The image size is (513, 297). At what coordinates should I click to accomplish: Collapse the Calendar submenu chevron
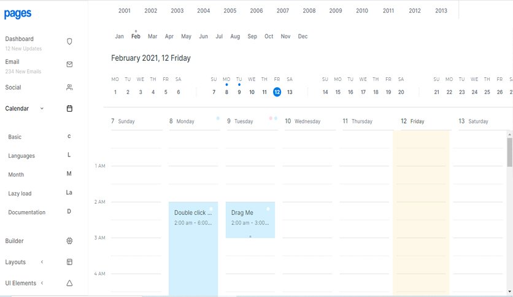[x=42, y=109]
